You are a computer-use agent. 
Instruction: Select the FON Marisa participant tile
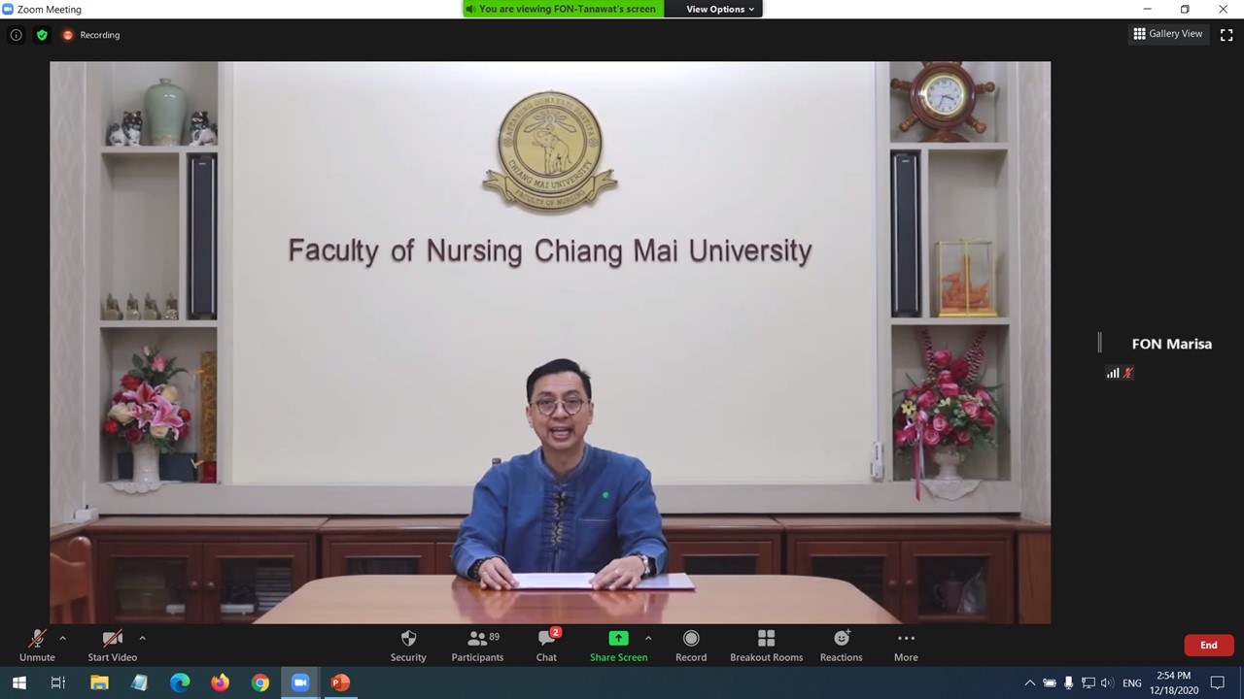(x=1171, y=344)
